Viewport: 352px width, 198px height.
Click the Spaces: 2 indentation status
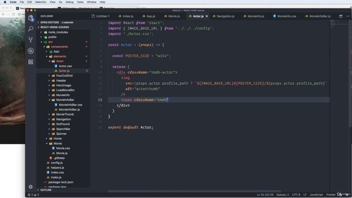coord(282,195)
